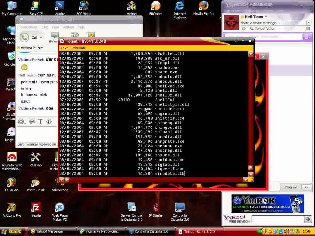Screen dimensions: 315x236
Task: Select the ShellExt directory line
Action: [117, 100]
